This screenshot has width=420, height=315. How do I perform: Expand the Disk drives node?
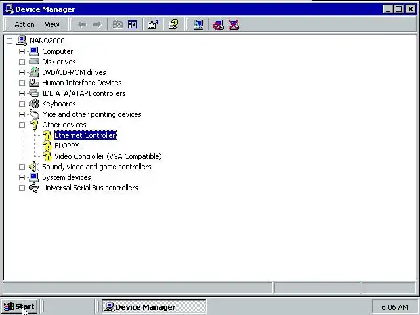click(x=22, y=62)
